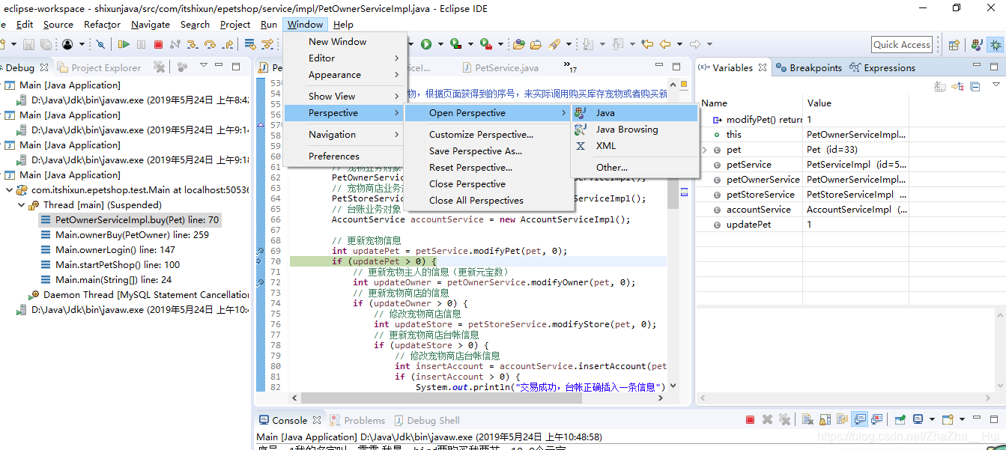Image resolution: width=1006 pixels, height=450 pixels.
Task: Open the Run button dropdown arrow
Action: tap(440, 44)
